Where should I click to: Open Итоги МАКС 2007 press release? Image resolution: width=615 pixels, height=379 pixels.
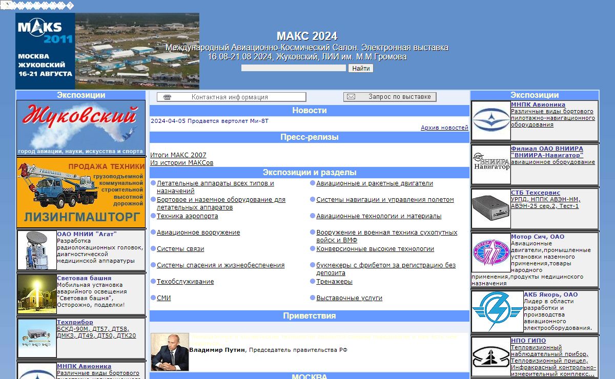click(x=178, y=155)
